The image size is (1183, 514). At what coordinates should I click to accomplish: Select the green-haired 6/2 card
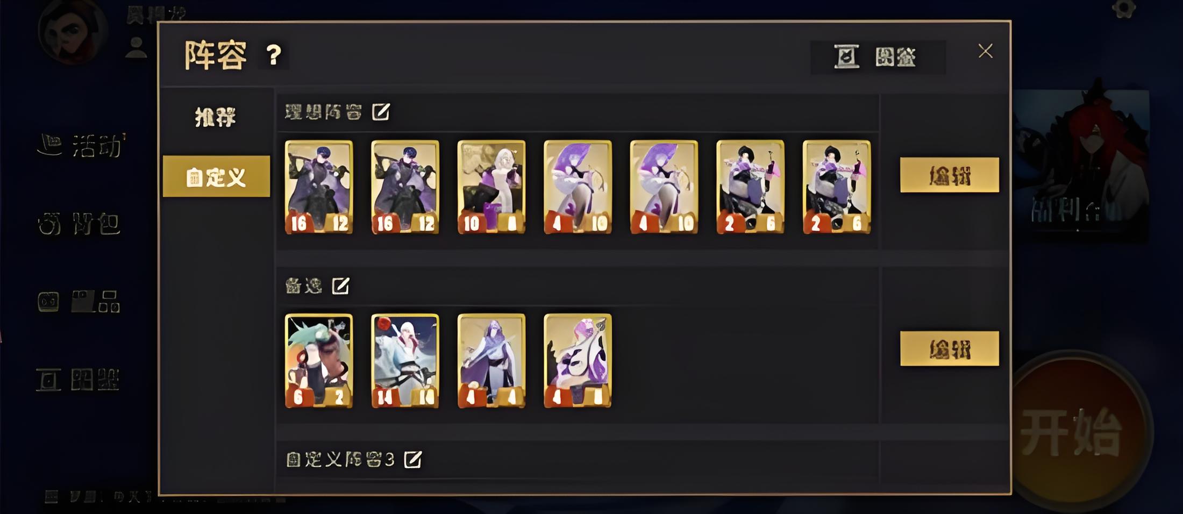(319, 361)
